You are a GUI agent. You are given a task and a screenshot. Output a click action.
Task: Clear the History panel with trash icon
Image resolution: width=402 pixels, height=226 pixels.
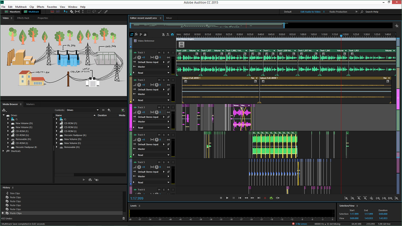pyautogui.click(x=123, y=218)
